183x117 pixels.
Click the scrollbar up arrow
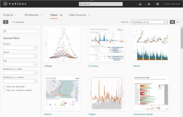click(x=182, y=27)
